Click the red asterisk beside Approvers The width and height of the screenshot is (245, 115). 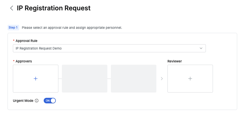(x=14, y=61)
